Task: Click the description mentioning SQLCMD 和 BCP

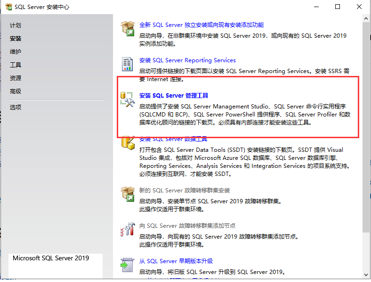Action: pyautogui.click(x=245, y=115)
